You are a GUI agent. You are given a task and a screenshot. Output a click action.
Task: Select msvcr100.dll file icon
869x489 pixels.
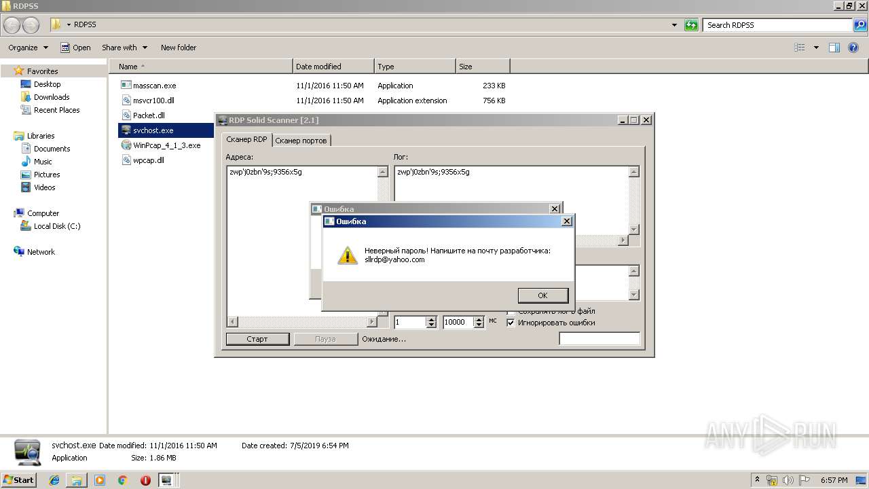(x=126, y=101)
